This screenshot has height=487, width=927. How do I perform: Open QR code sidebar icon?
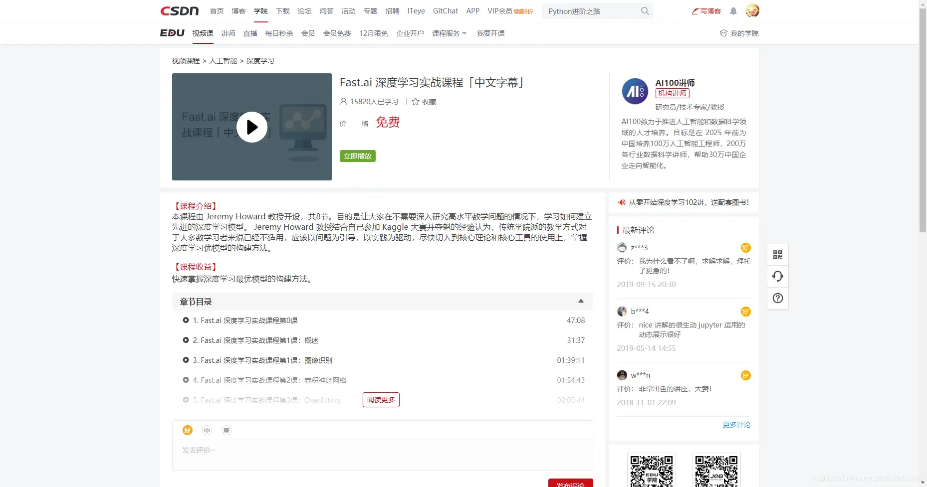pos(777,255)
